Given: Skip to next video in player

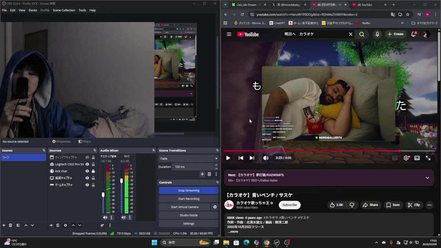Looking at the screenshot, I should (x=252, y=158).
